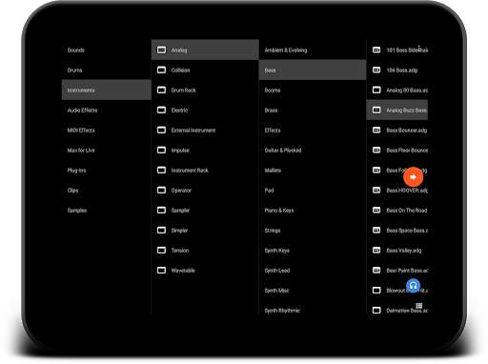Click the Operator device icon
This screenshot has width=488, height=364.
(x=161, y=190)
